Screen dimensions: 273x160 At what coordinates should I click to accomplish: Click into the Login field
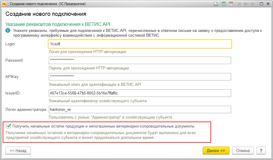pyautogui.click(x=140, y=44)
